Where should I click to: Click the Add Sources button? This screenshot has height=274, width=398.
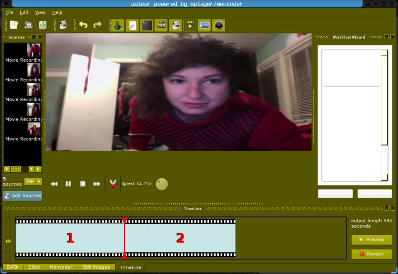23,196
